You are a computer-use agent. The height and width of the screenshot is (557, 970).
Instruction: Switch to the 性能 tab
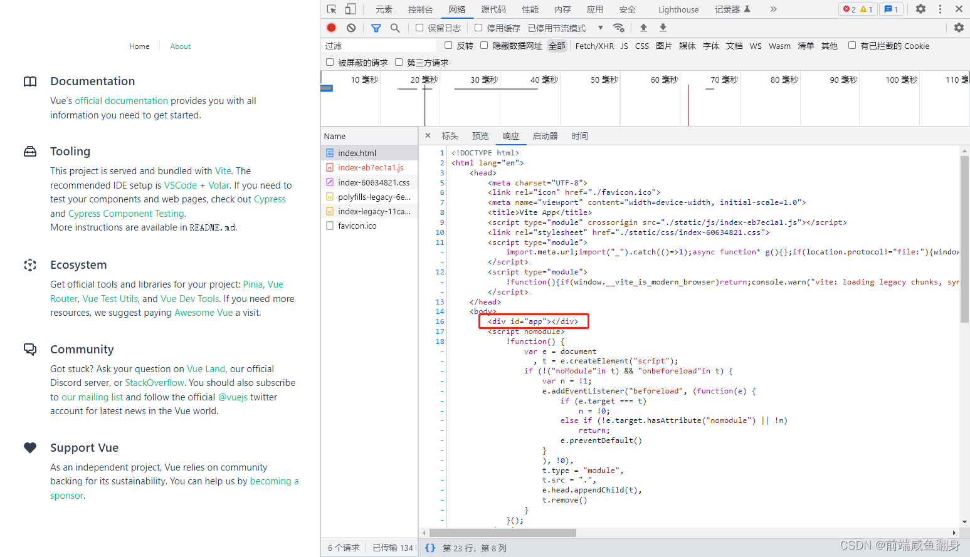pyautogui.click(x=530, y=9)
